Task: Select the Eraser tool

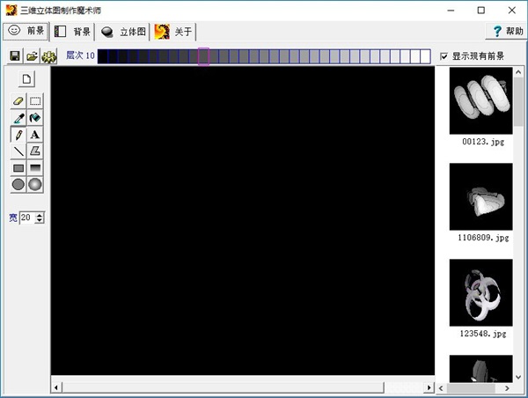Action: 18,101
